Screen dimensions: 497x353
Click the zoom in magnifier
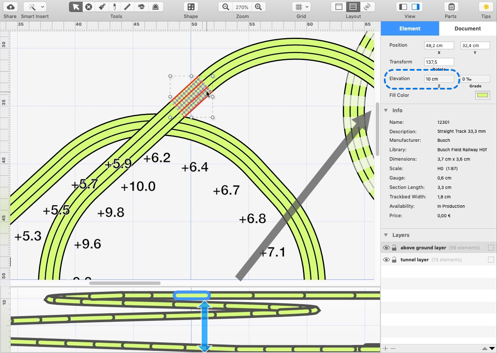258,7
